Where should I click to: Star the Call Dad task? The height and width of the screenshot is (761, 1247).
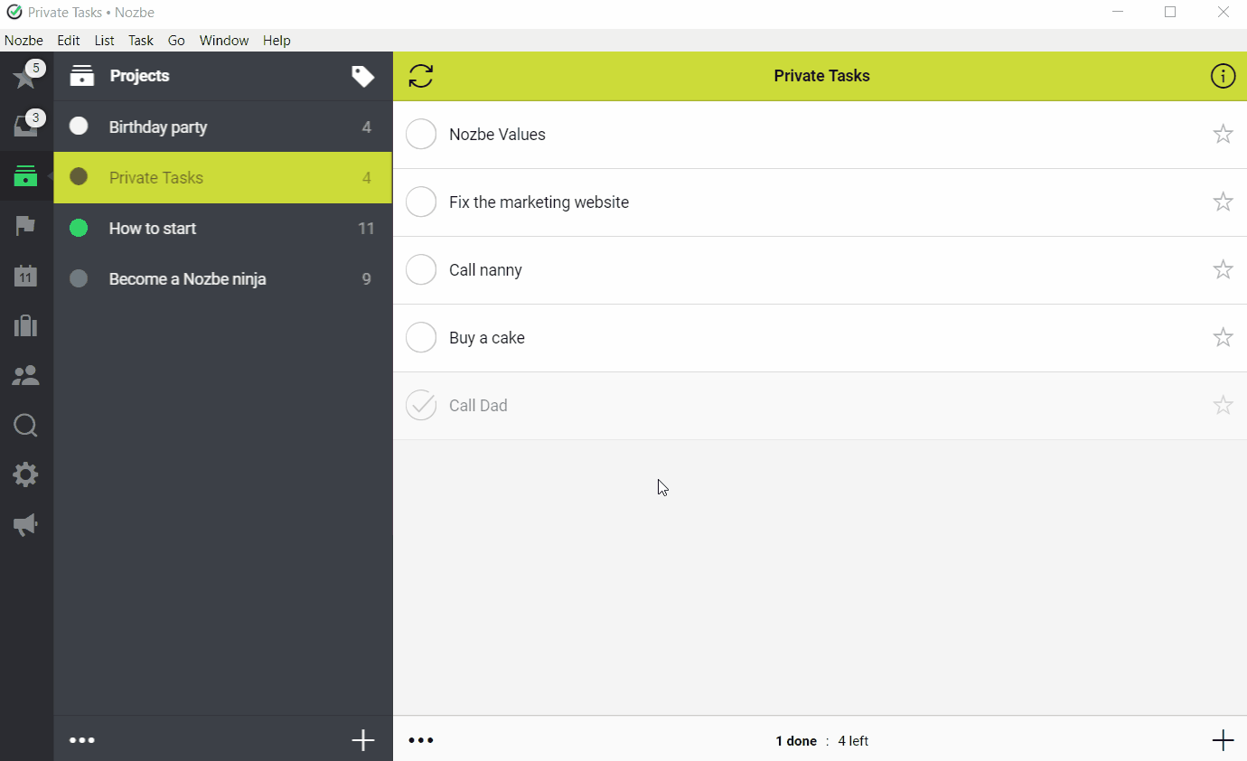[1223, 406]
